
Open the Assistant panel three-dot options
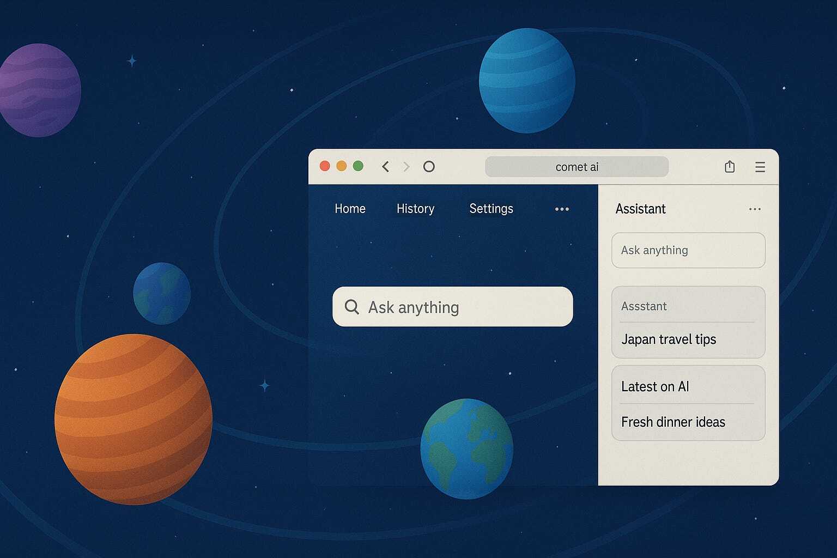755,209
